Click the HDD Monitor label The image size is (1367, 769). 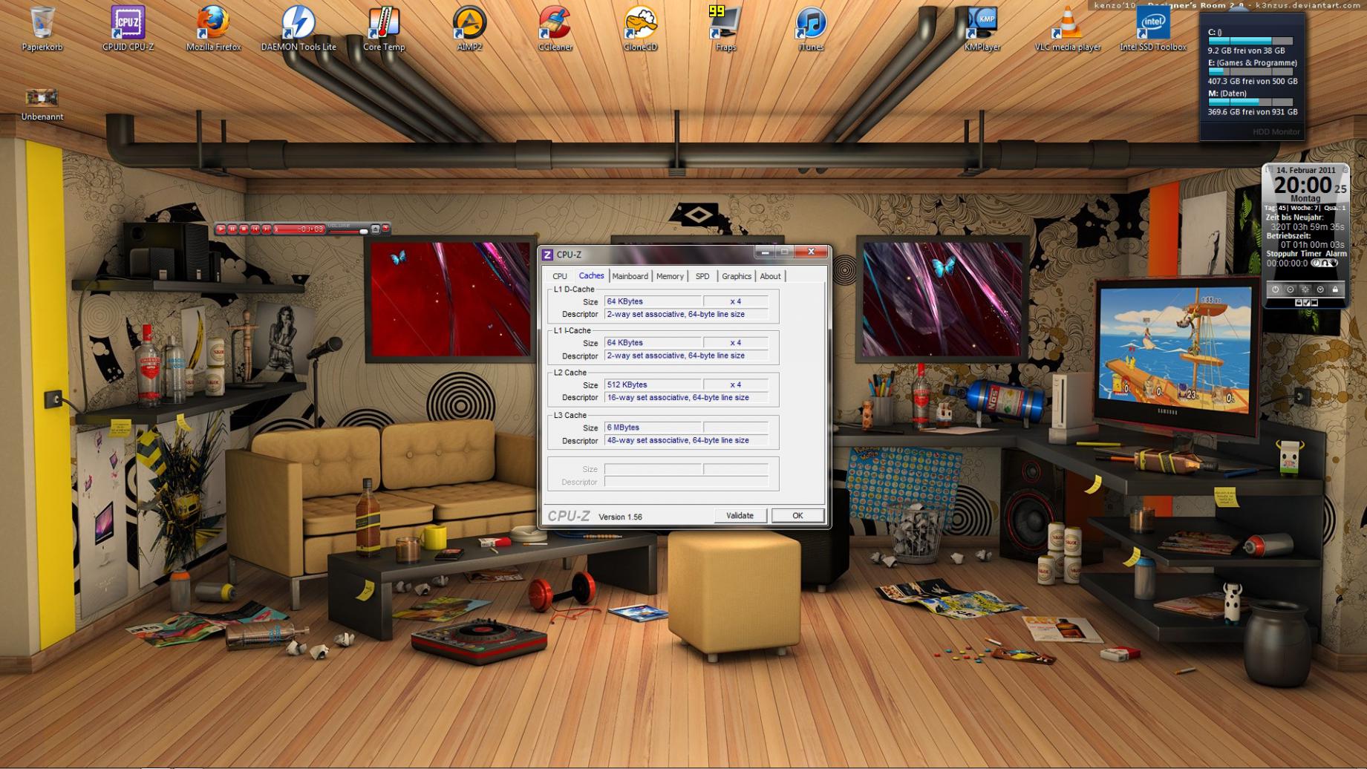point(1276,132)
